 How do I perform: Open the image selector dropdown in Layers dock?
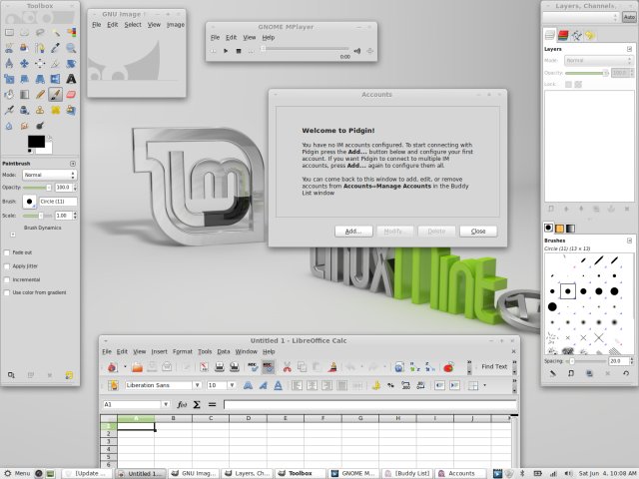581,17
